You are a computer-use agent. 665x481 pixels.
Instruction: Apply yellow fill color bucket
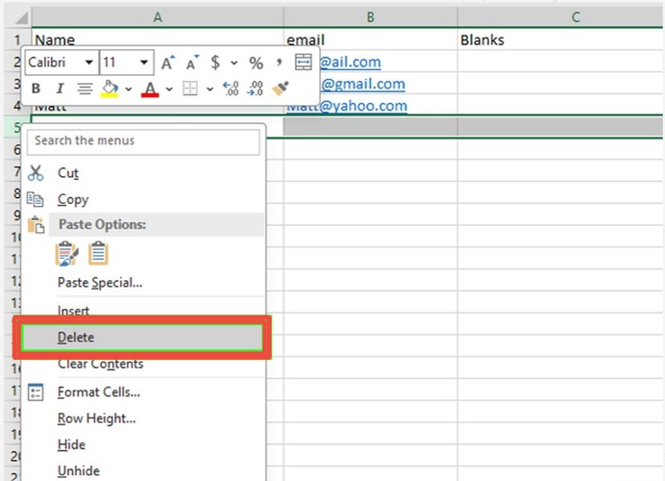(x=110, y=89)
